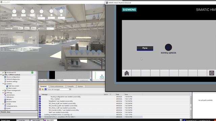216x121 pixels.
Task: Open Runtime settings in project tree
Action: click(12, 81)
